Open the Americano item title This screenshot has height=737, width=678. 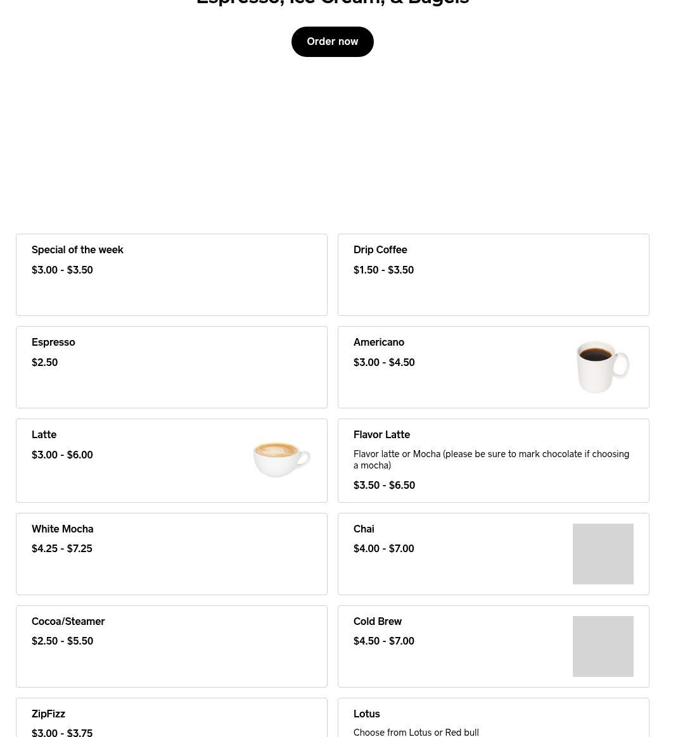coord(379,342)
